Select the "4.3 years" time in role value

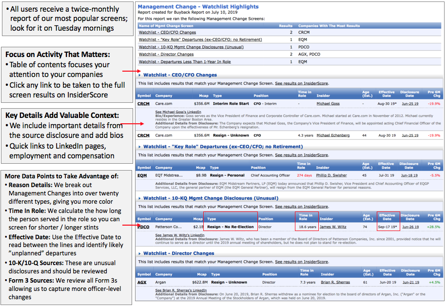point(306,135)
